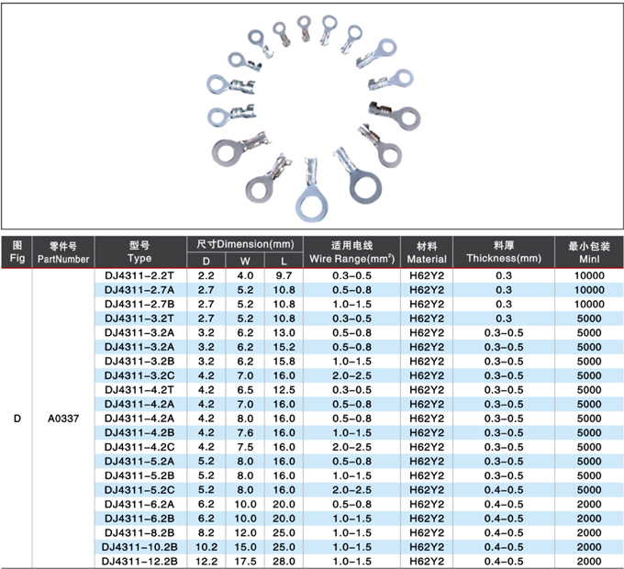Screen dimensions: 624x569
Task: Click the PartNumber column header
Action: click(x=63, y=253)
